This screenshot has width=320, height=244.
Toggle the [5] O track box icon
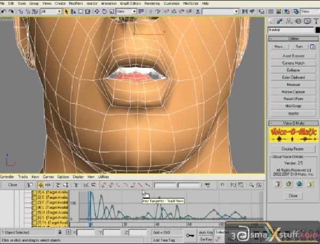(x=34, y=213)
